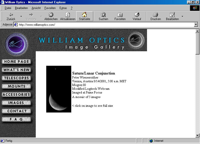
Task: Print the page with Drucken
Action: tap(155, 16)
